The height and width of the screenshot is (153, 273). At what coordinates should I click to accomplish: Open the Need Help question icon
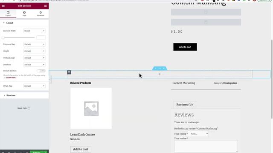tap(29, 108)
